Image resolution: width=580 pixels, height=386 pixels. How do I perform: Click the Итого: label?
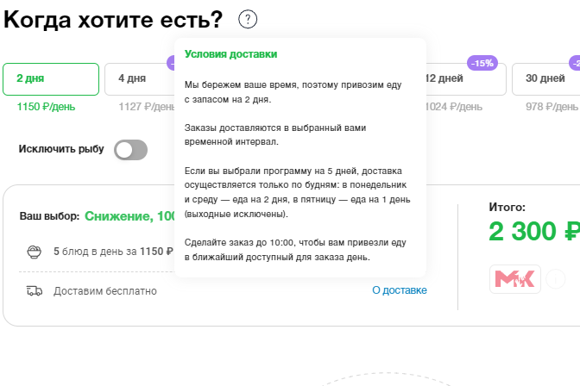(x=507, y=208)
